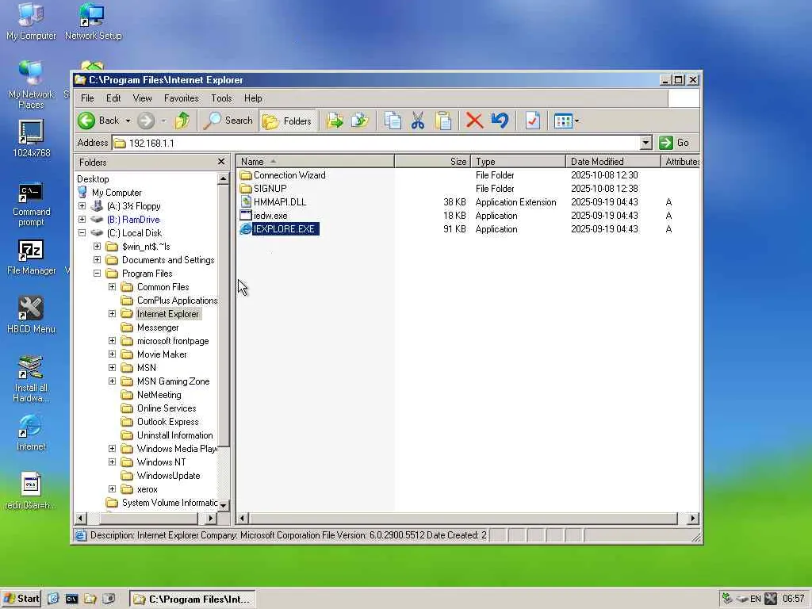Open the Back history dropdown arrow
Screen dimensions: 812x609
(128, 121)
